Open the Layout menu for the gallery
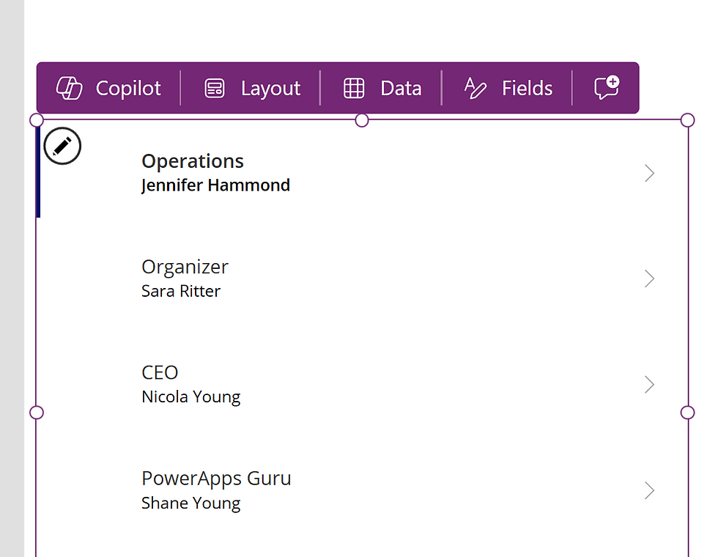This screenshot has width=718, height=557. pos(253,88)
